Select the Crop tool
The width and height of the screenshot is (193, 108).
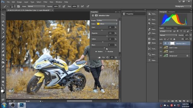tap(3, 29)
